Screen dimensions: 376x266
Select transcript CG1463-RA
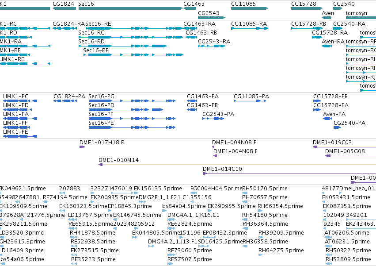coord(200,24)
